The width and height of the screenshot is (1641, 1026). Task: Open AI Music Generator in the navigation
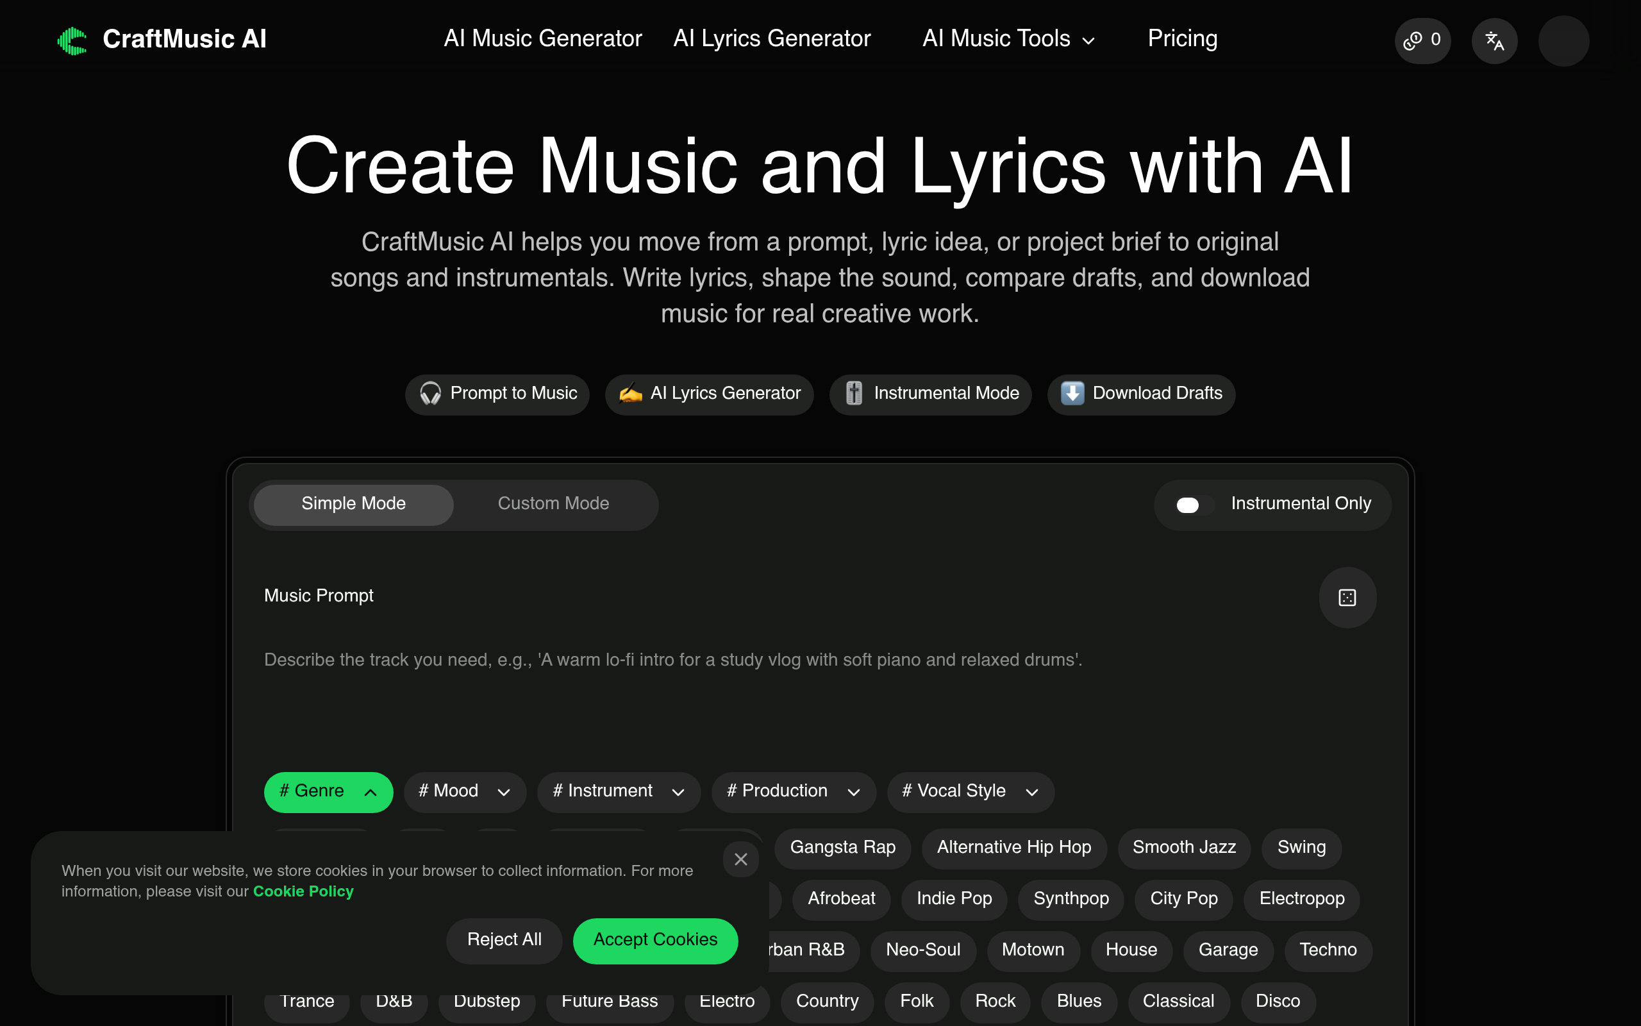(542, 39)
